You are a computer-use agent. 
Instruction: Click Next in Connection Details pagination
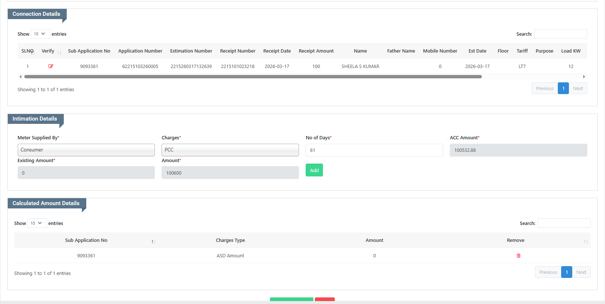(578, 89)
